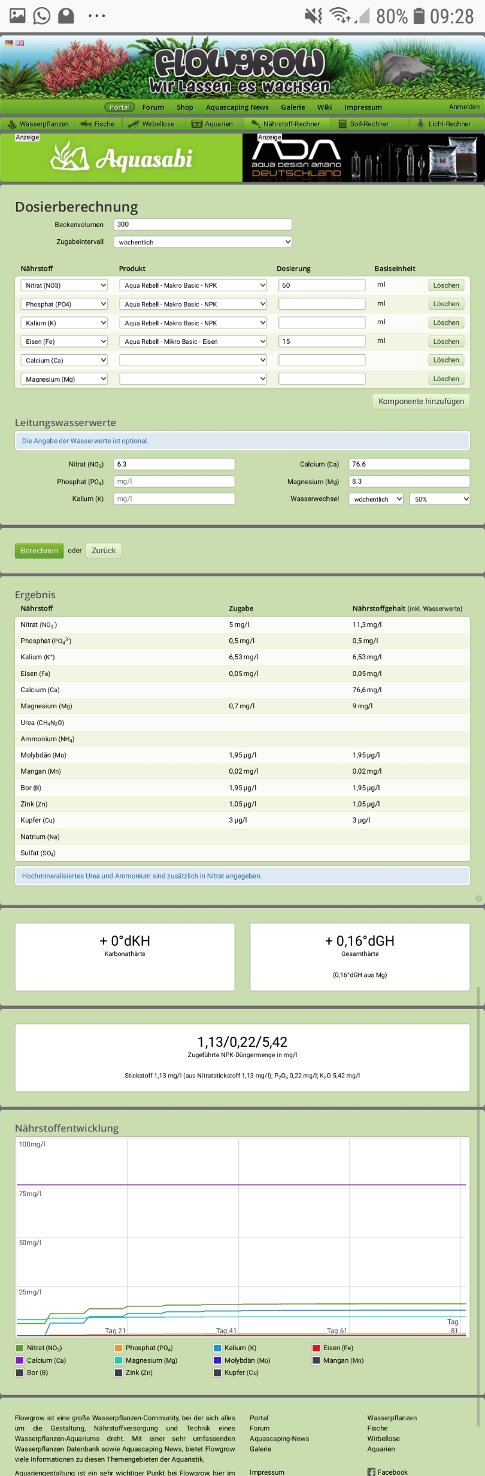Tap the Flowgrow logo header
Image resolution: width=485 pixels, height=1476 pixels.
240,71
